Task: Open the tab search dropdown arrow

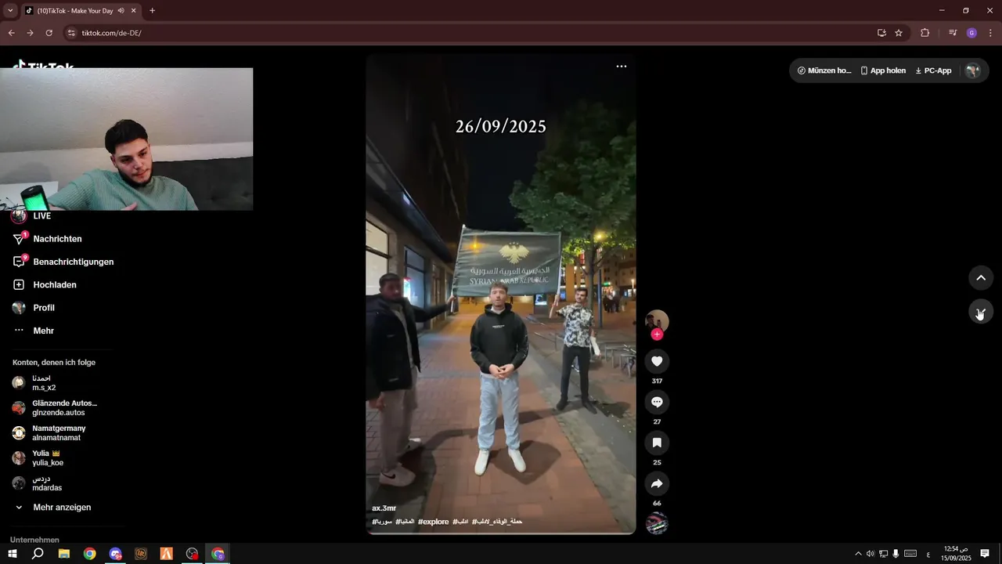Action: (x=10, y=11)
